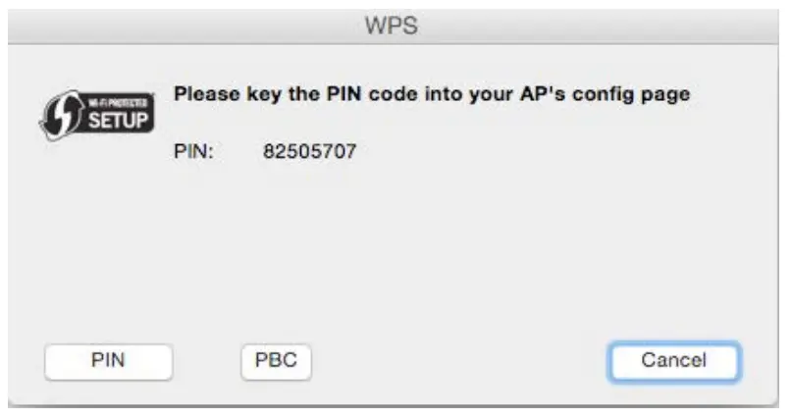The width and height of the screenshot is (791, 419).
Task: Cancel the WPS dialog
Action: tap(673, 360)
